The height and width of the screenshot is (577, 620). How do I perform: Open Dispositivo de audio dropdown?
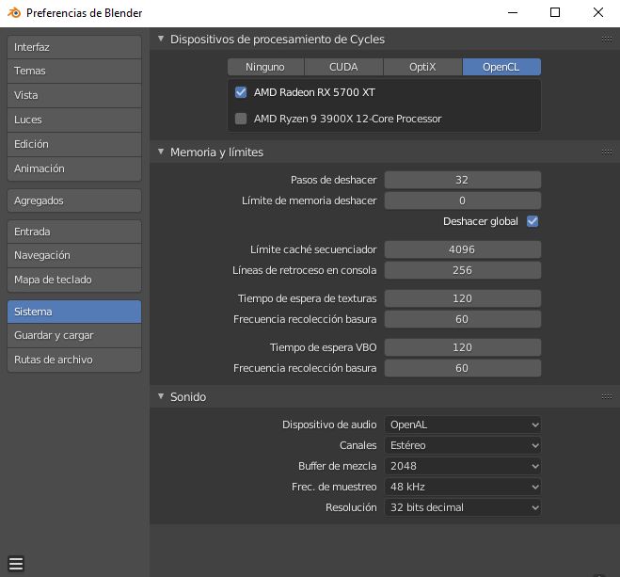[x=463, y=425]
